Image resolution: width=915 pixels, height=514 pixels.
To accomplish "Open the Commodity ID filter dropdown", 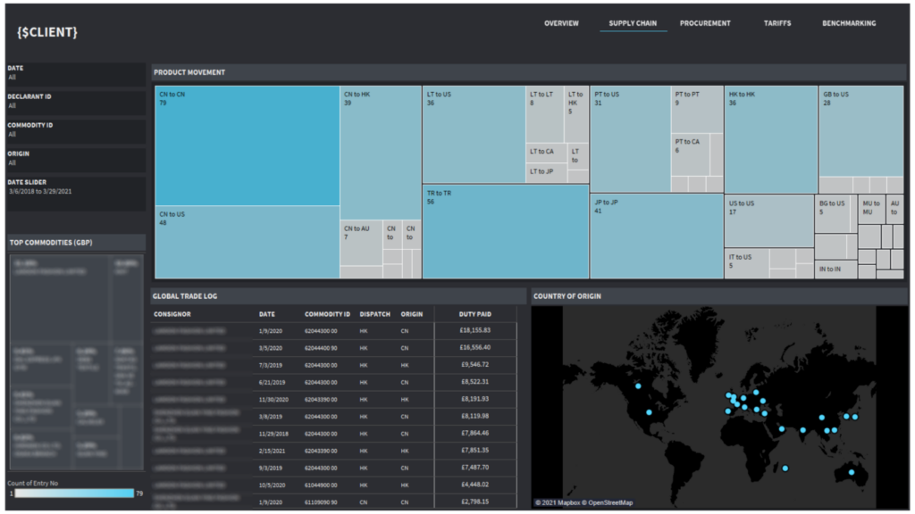I will 76,130.
